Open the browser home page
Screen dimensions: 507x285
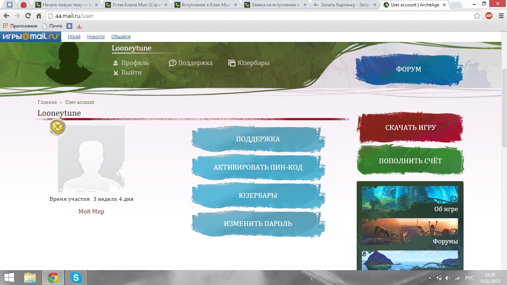[39, 16]
